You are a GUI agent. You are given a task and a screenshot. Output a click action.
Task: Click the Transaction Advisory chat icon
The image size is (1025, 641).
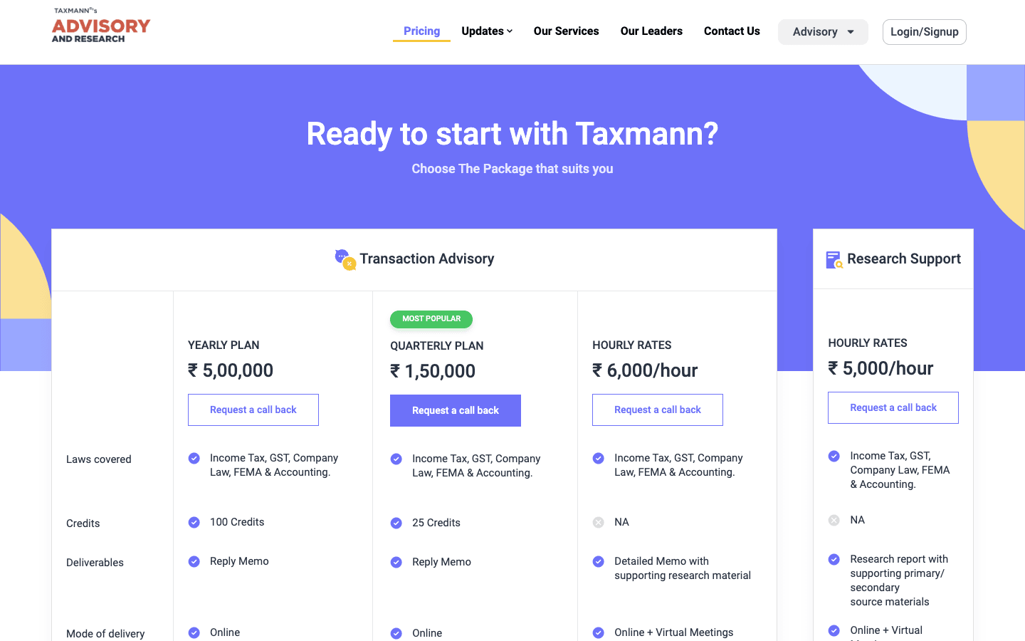point(345,259)
